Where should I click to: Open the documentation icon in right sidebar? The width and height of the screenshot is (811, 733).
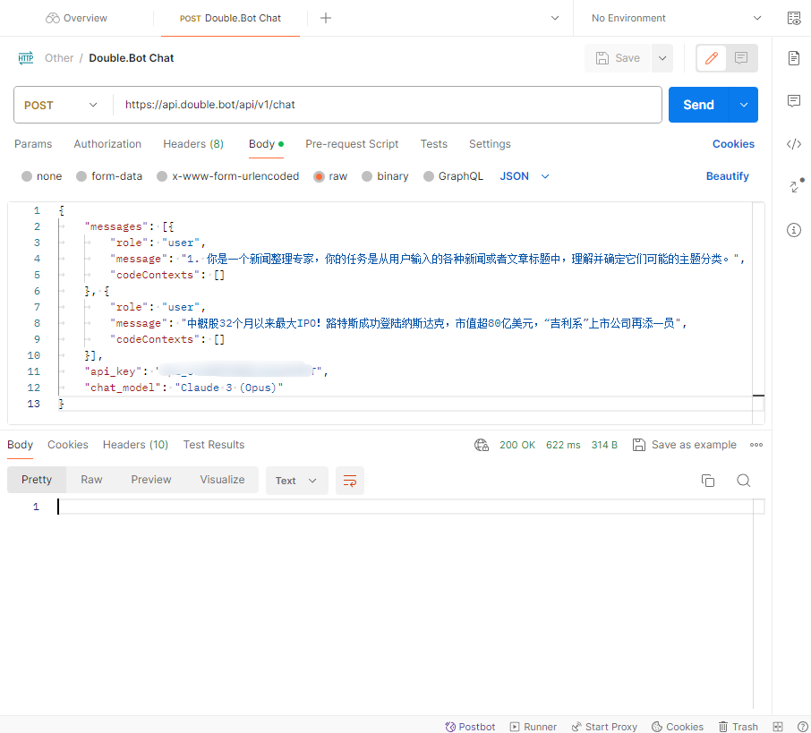click(x=793, y=58)
